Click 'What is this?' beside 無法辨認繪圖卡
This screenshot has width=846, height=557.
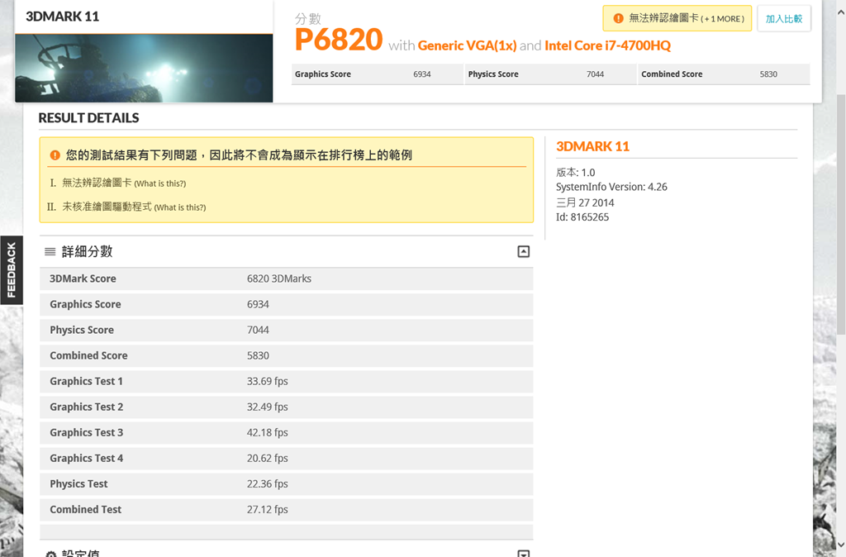[x=160, y=183]
